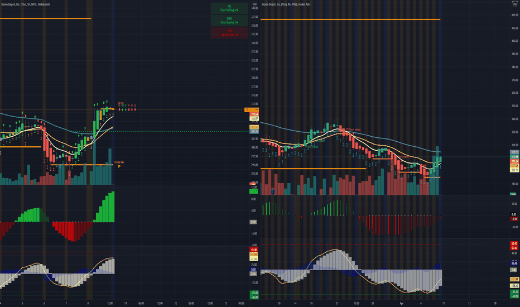Click the green -60.00 label on left oscillator axis

pyautogui.click(x=254, y=297)
